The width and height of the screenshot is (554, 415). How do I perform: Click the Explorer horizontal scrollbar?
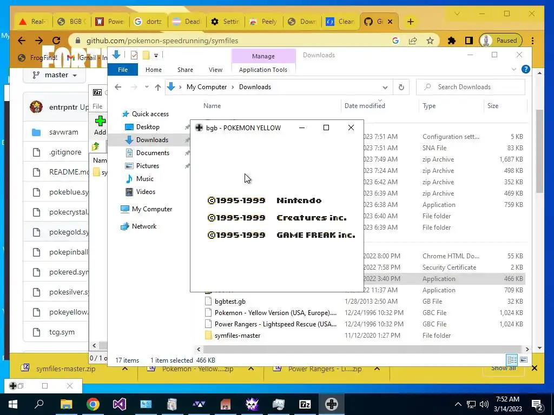362,349
